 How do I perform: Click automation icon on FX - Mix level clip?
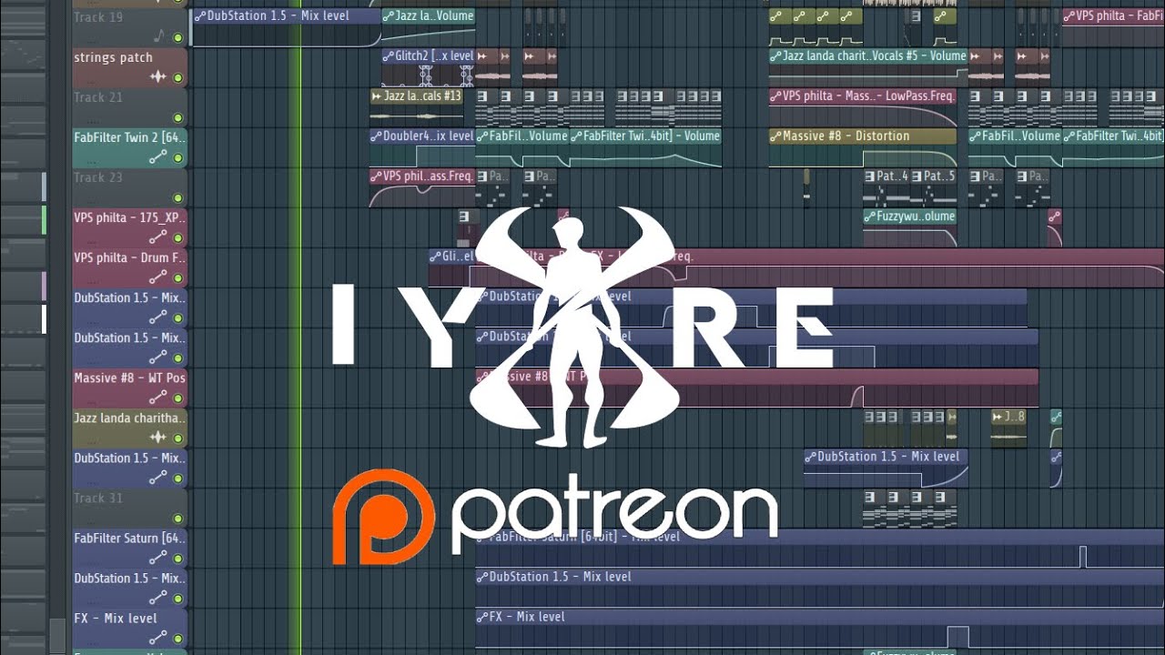(x=482, y=617)
